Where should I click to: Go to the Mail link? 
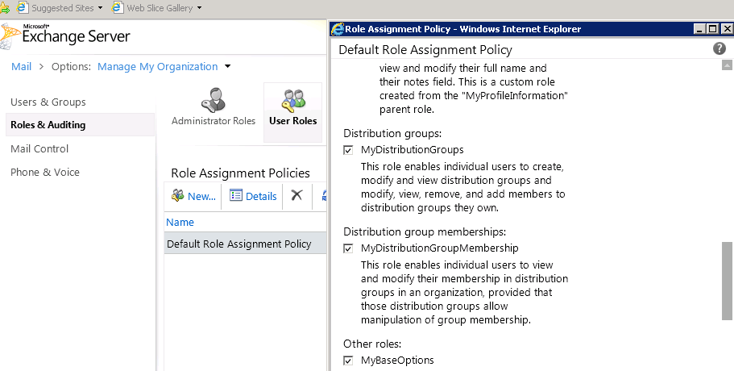pos(22,66)
